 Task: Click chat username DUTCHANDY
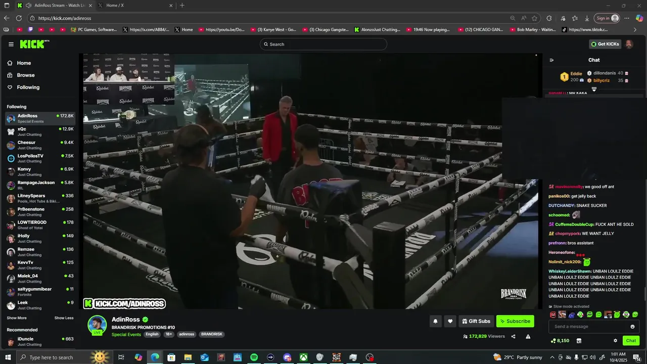(562, 206)
